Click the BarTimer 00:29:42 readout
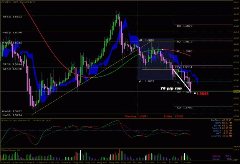The width and height of the screenshot is (240, 164). coord(222,120)
